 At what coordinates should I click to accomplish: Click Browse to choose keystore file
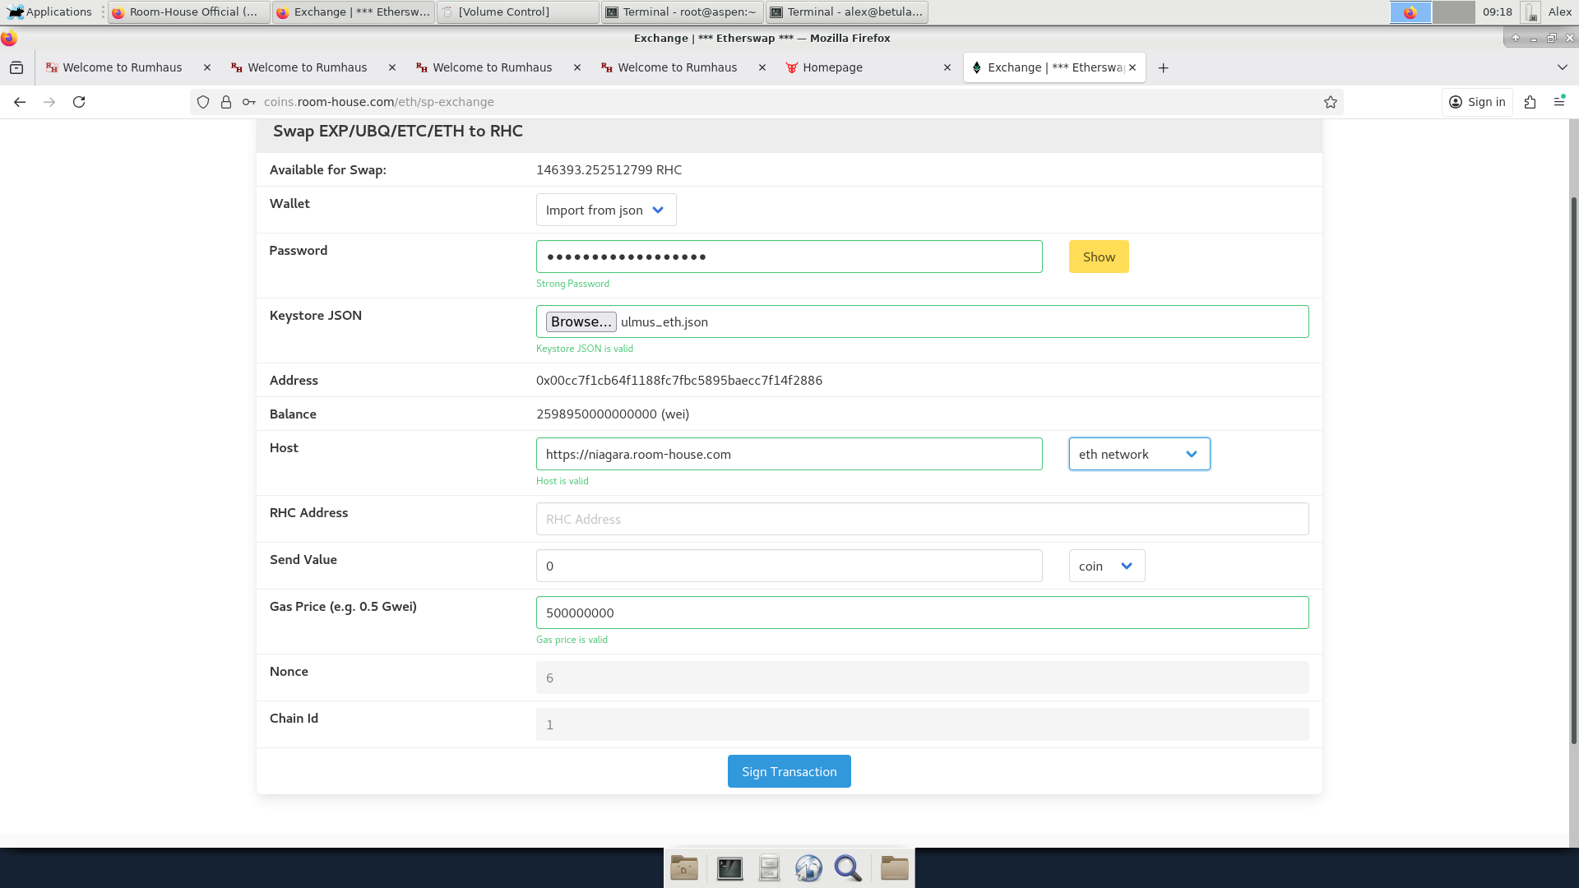[x=581, y=321]
